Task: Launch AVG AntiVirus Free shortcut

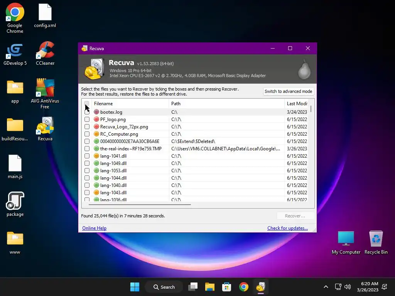Action: pyautogui.click(x=45, y=93)
